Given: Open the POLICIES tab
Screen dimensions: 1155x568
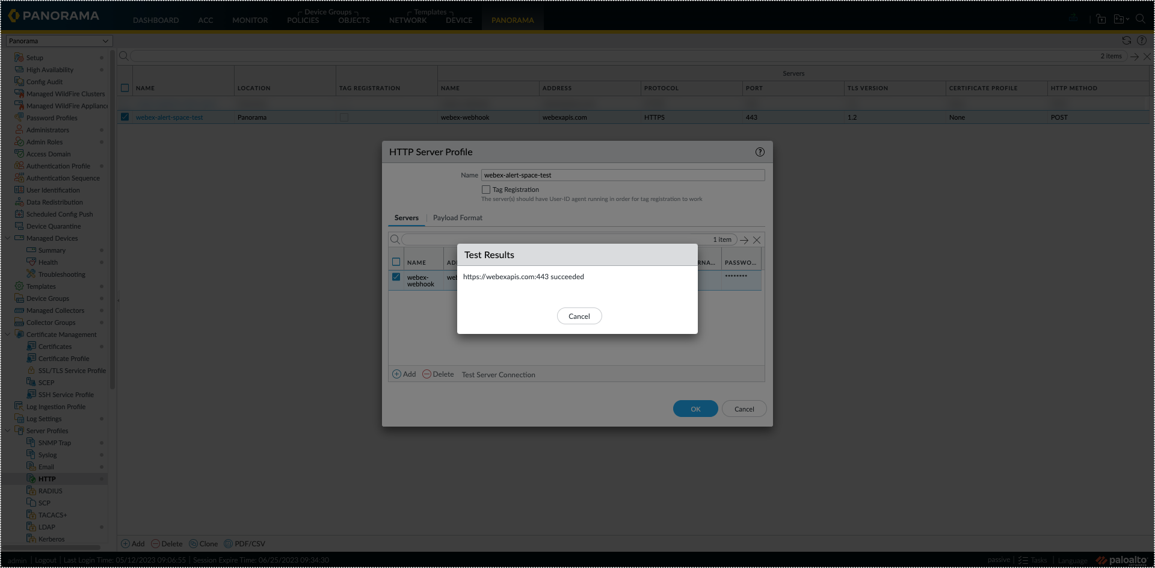Looking at the screenshot, I should 303,20.
